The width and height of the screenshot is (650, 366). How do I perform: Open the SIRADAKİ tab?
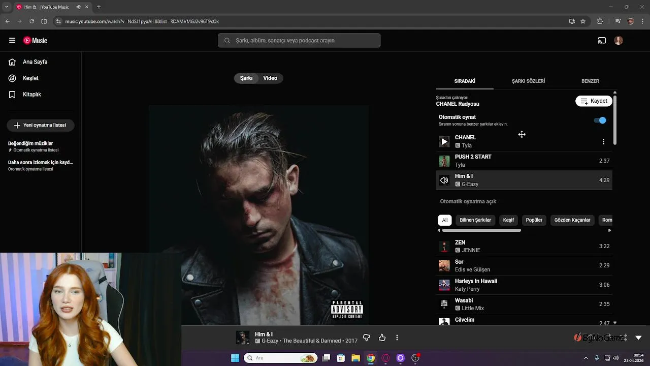pyautogui.click(x=465, y=81)
